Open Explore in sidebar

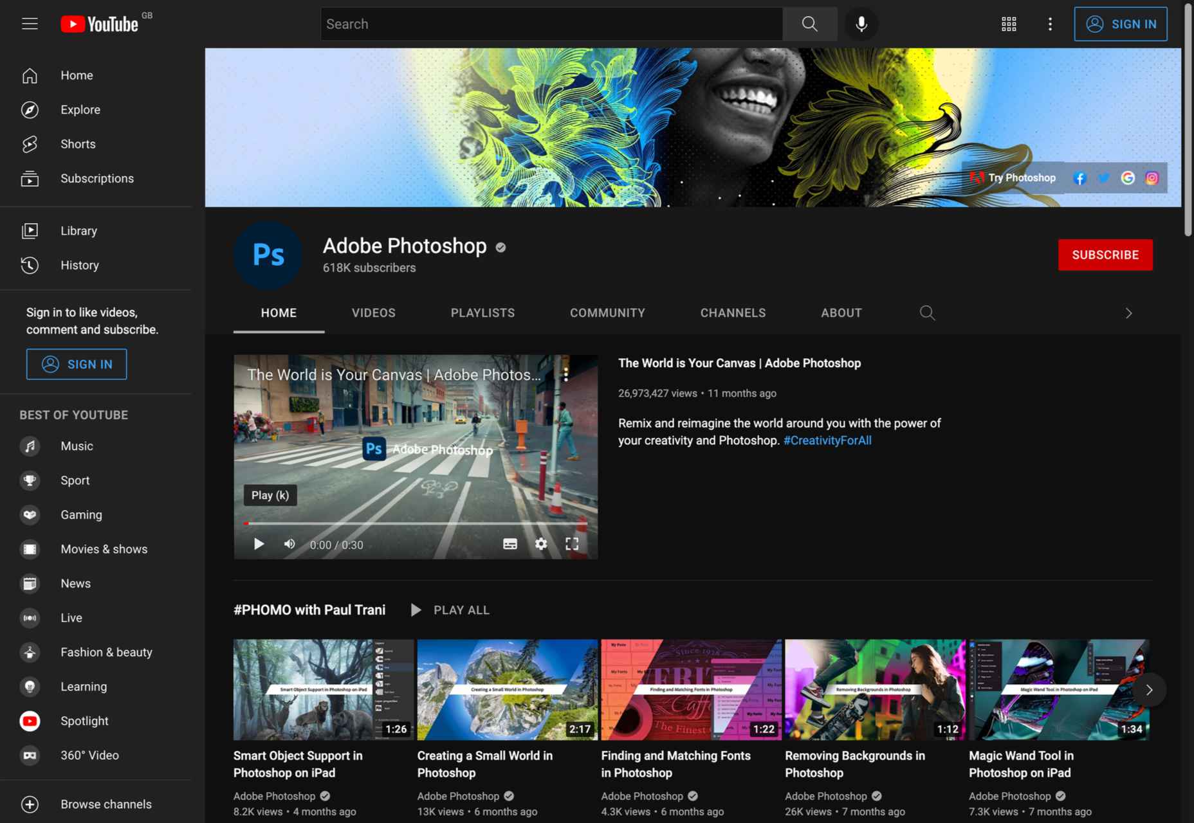(x=96, y=109)
